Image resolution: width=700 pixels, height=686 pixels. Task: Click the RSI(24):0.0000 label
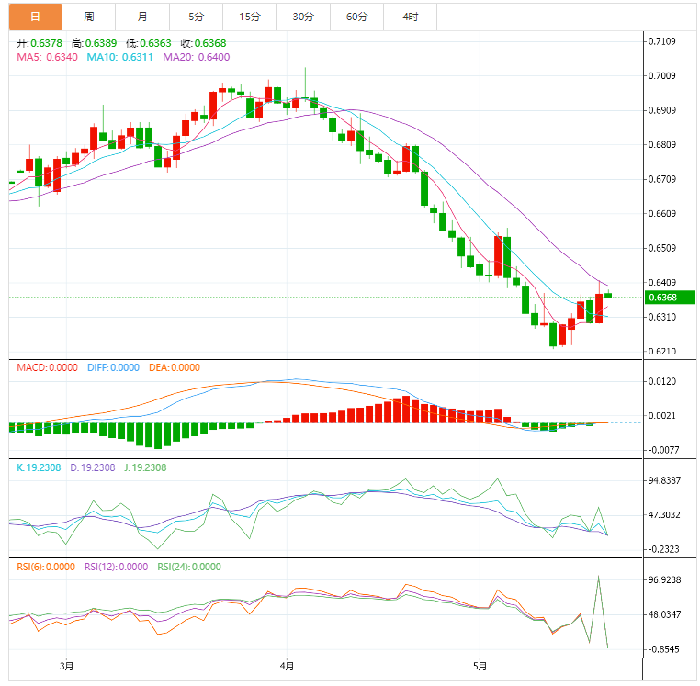point(189,567)
